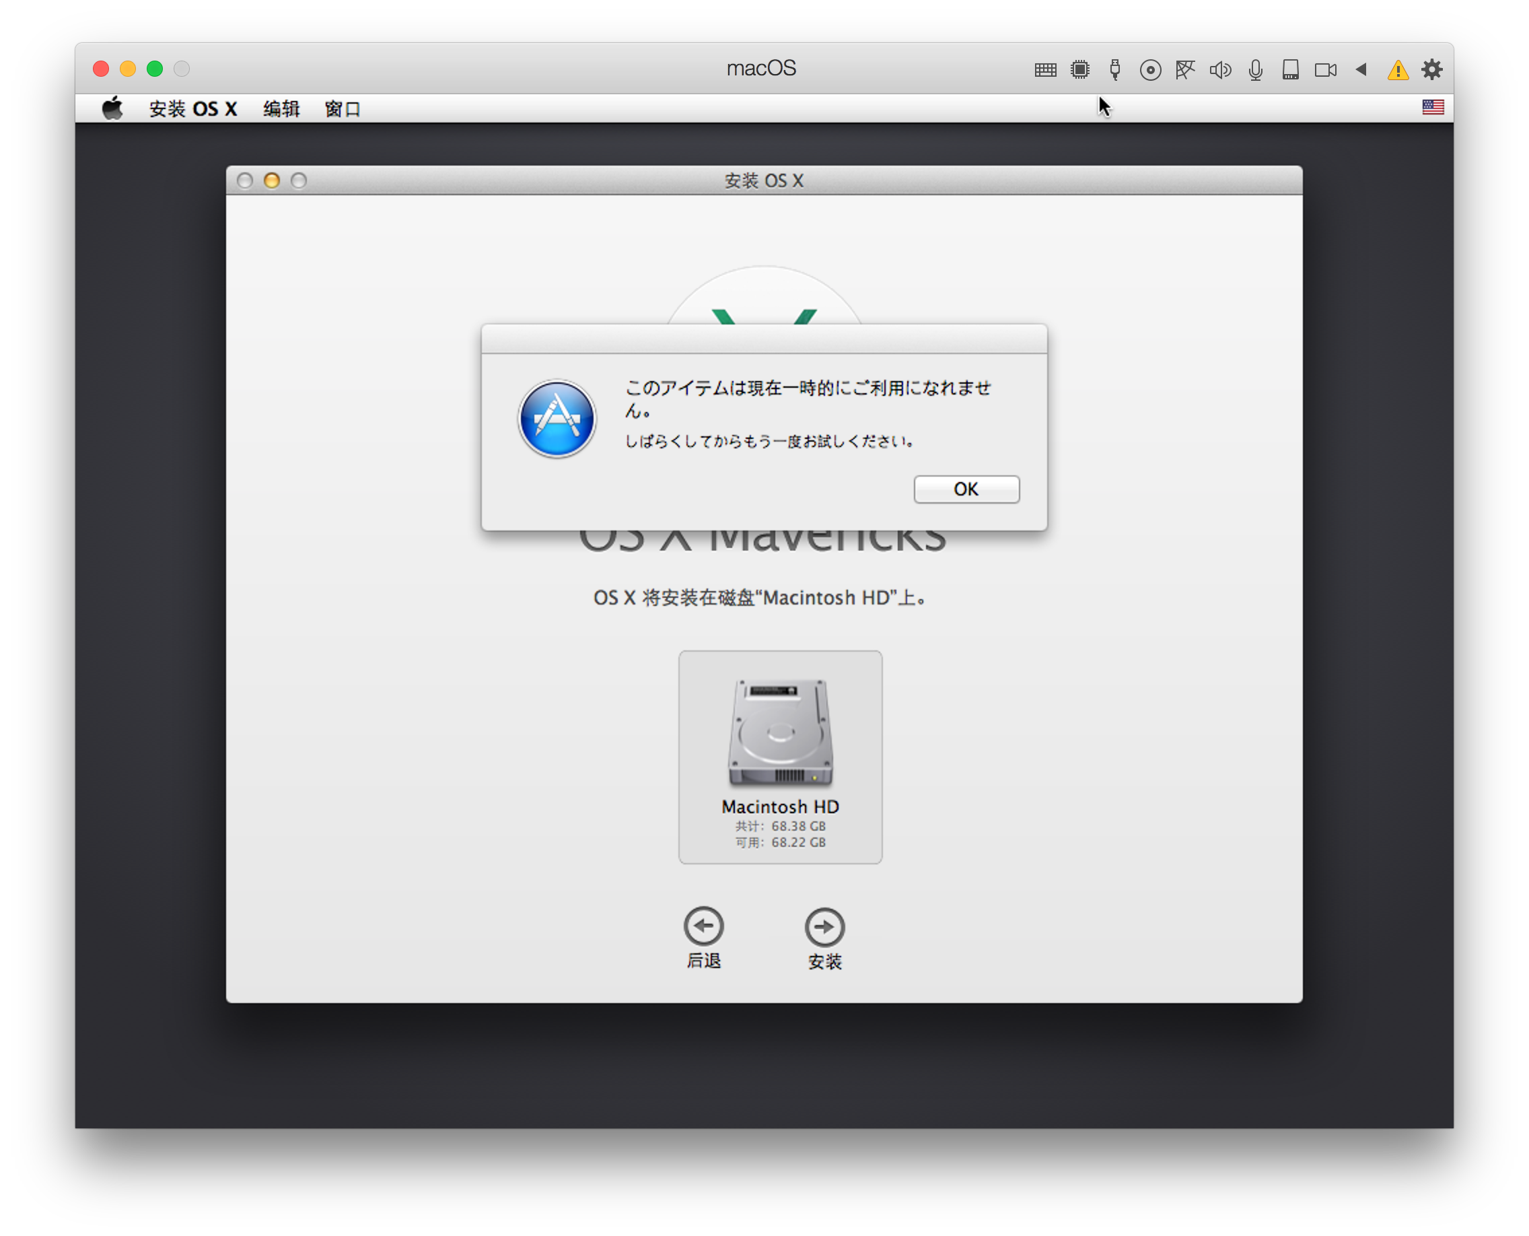Screen dimensions: 1529x1236
Task: Click the microphone icon in VM toolbar
Action: coord(1255,69)
